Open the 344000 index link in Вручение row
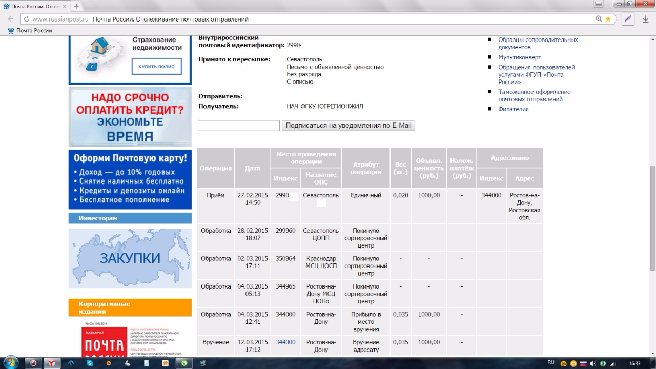 pyautogui.click(x=285, y=342)
